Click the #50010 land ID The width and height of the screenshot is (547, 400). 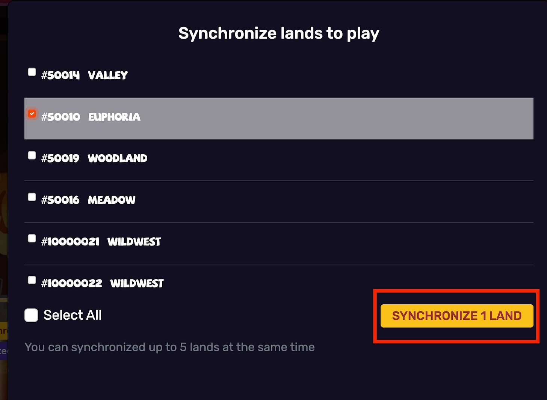pos(60,117)
